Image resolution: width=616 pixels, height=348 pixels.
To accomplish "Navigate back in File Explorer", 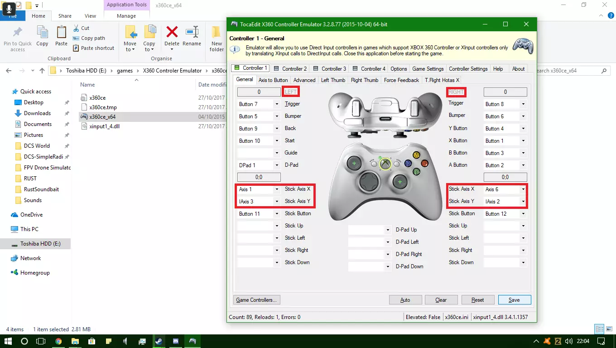I will [9, 71].
